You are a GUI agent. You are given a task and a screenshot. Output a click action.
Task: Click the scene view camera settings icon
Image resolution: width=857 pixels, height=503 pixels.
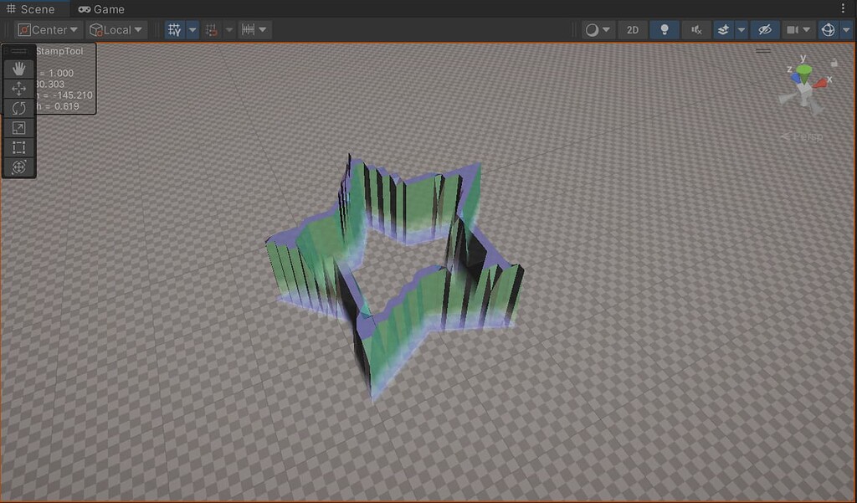(792, 29)
